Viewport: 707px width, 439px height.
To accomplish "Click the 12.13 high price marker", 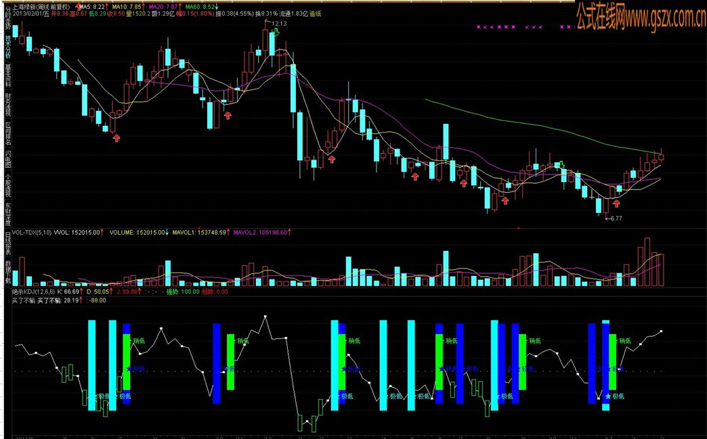I will pyautogui.click(x=279, y=24).
